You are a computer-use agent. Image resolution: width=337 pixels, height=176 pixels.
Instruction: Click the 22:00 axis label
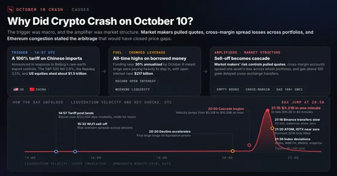(x=293, y=158)
